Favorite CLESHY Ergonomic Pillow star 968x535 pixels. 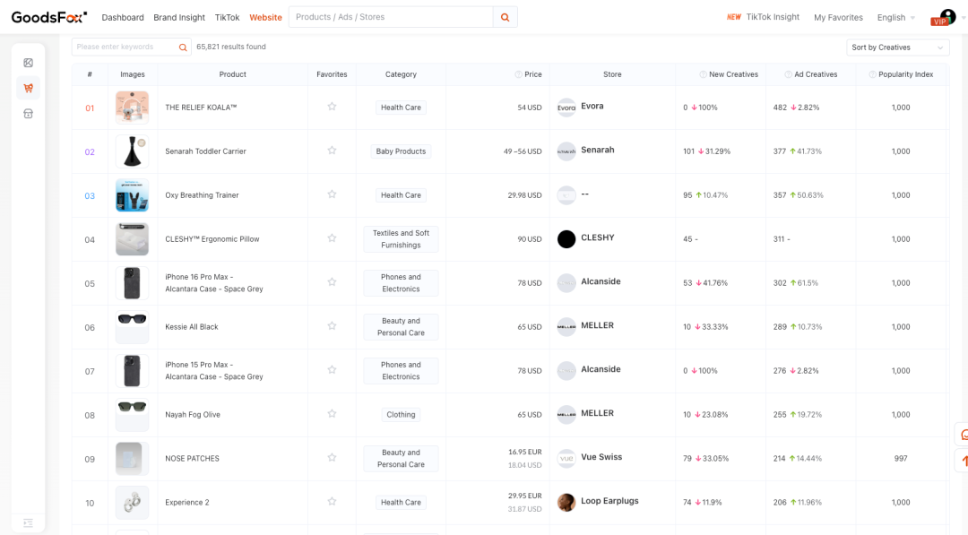coord(333,238)
